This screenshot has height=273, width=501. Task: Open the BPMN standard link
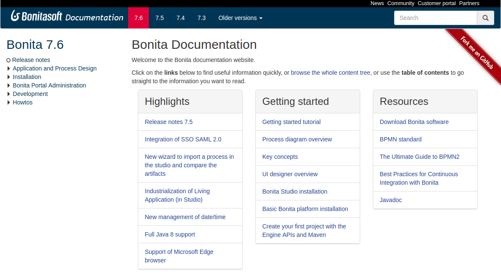[400, 139]
